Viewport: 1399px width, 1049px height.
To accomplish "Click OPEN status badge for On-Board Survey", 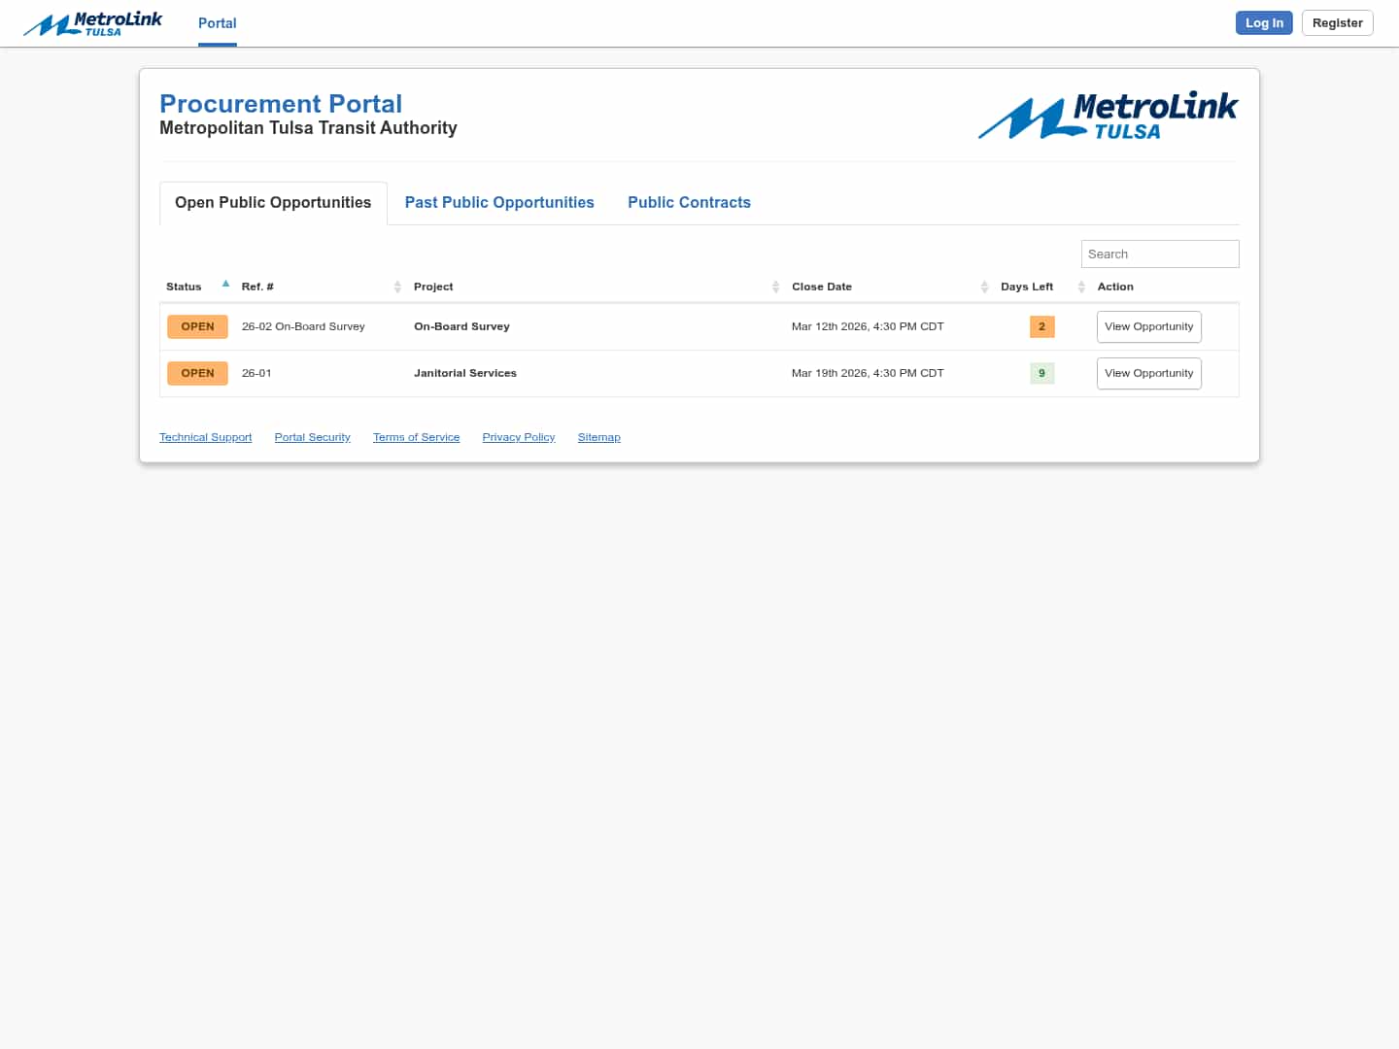I will point(197,326).
